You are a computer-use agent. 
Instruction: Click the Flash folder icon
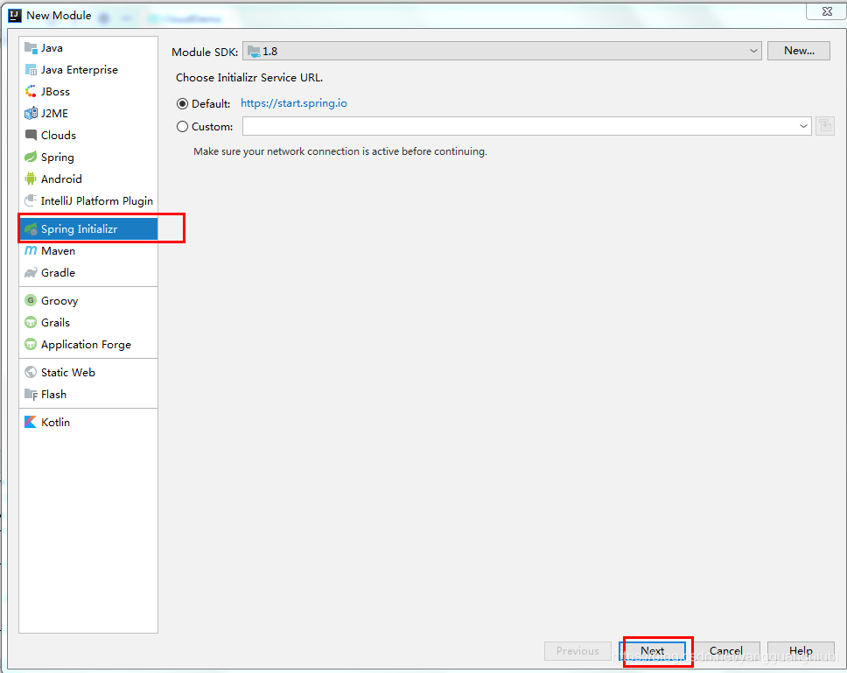coord(31,395)
